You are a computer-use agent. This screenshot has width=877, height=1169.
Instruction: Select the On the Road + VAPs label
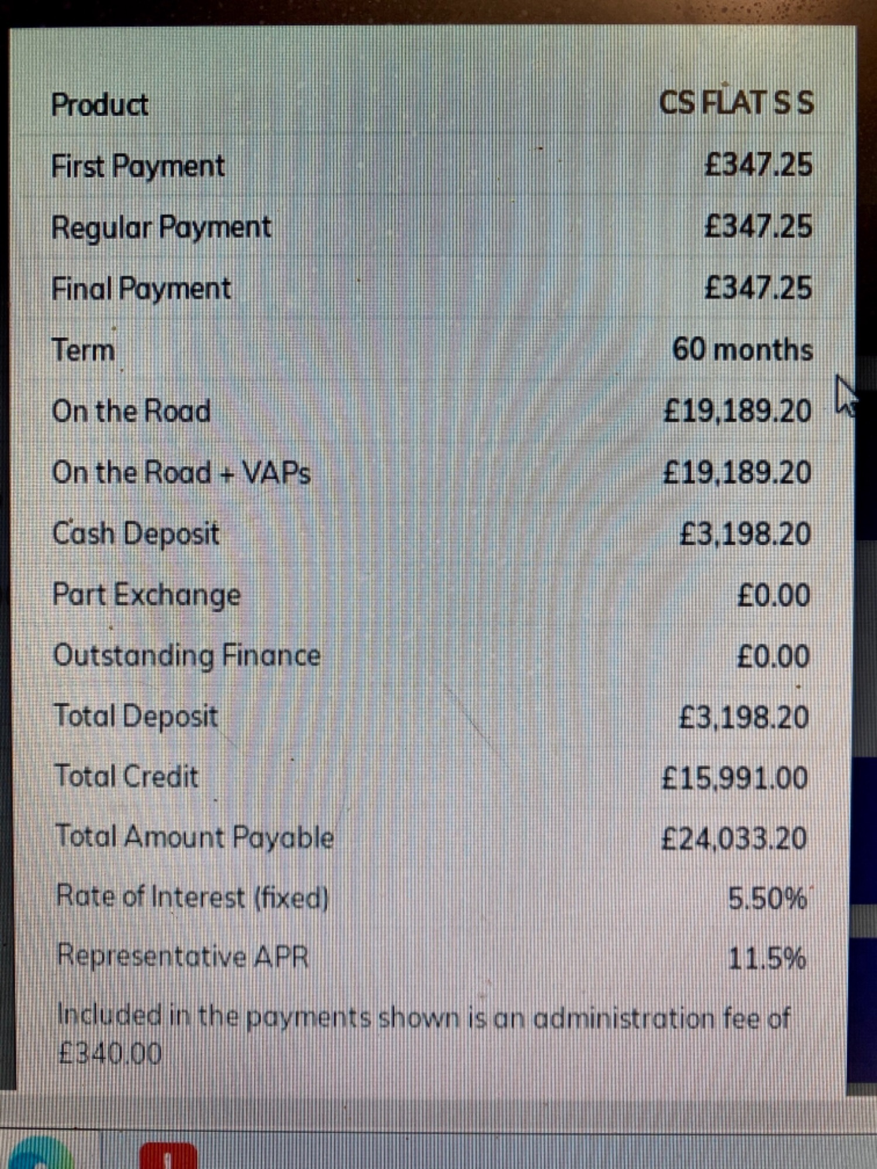tap(181, 472)
